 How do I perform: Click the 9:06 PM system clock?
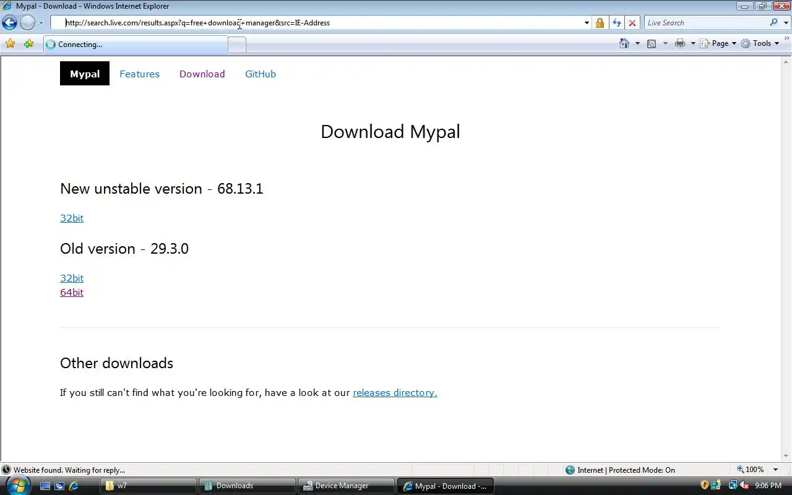pyautogui.click(x=768, y=486)
